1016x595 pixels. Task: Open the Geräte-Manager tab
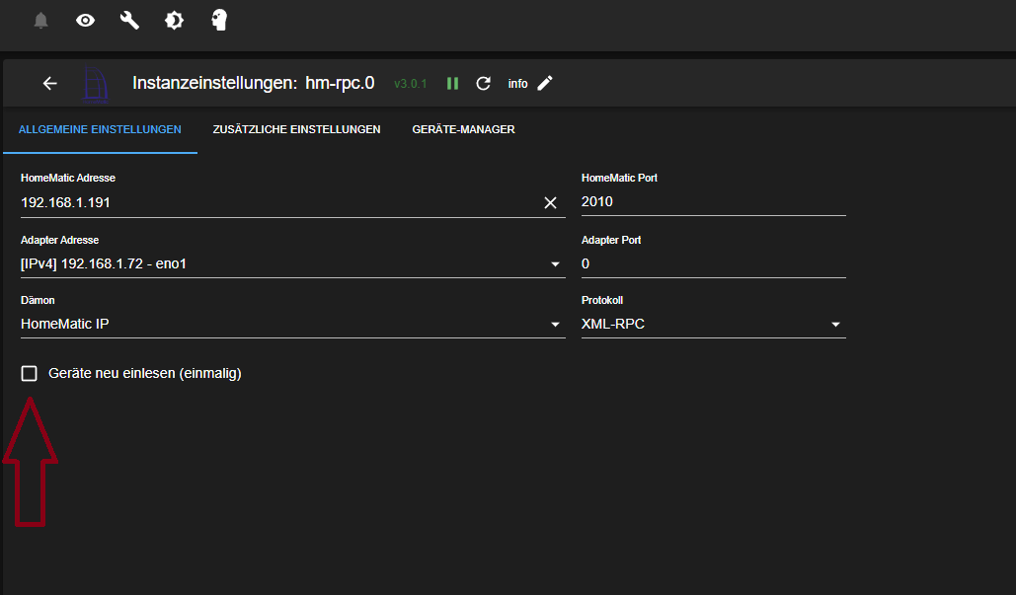click(463, 129)
